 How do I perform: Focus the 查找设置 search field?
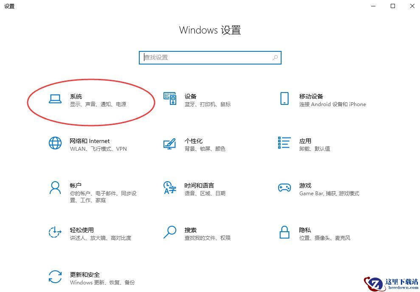coord(210,58)
